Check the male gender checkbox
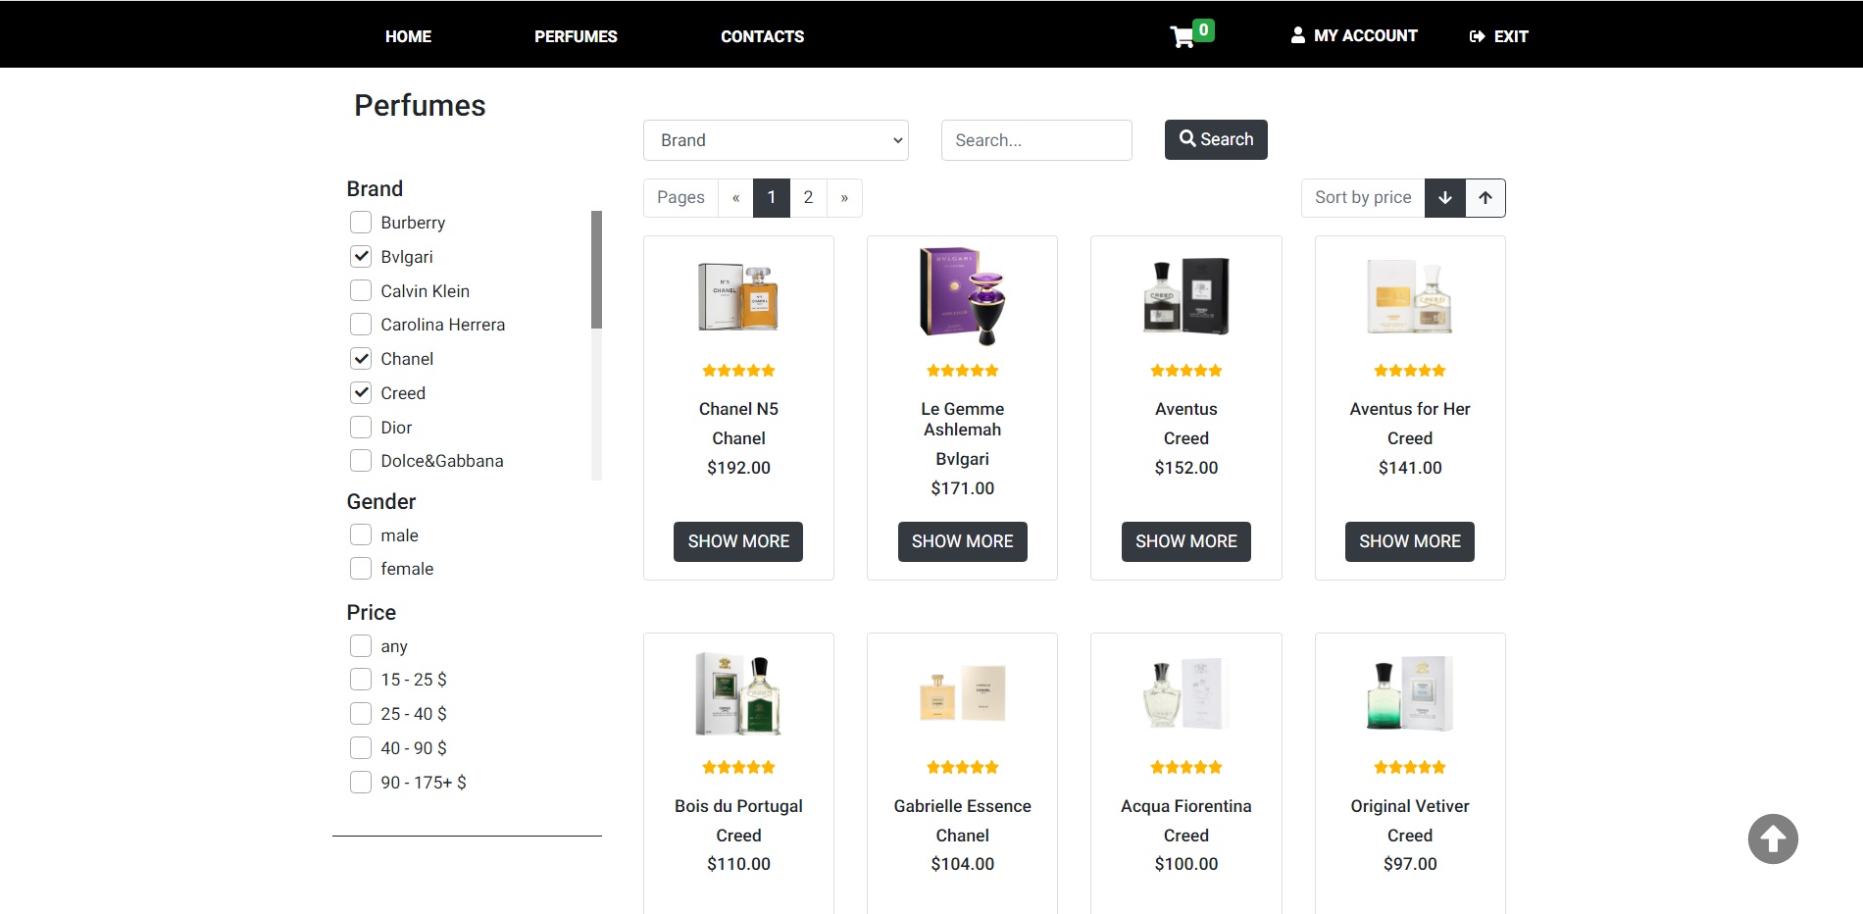 click(361, 535)
